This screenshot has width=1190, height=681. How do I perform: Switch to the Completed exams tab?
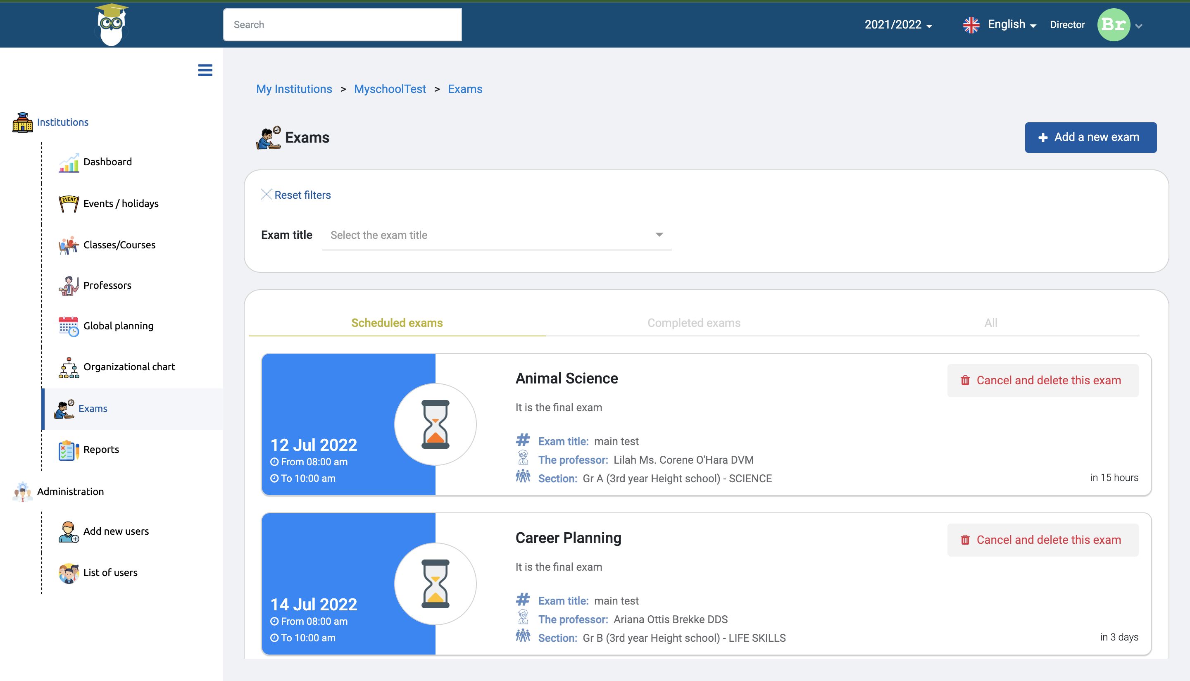pyautogui.click(x=693, y=323)
